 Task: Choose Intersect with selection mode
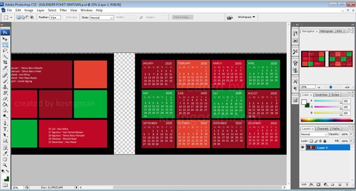32,17
